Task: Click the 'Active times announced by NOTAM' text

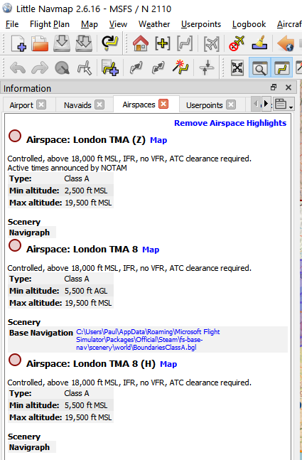Action: 67,168
